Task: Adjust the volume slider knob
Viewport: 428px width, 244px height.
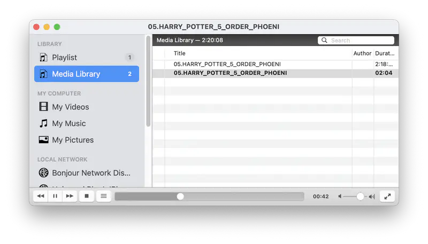Action: pos(360,196)
